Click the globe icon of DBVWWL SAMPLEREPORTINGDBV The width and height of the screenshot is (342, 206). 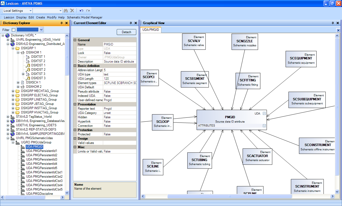[x=13, y=134]
